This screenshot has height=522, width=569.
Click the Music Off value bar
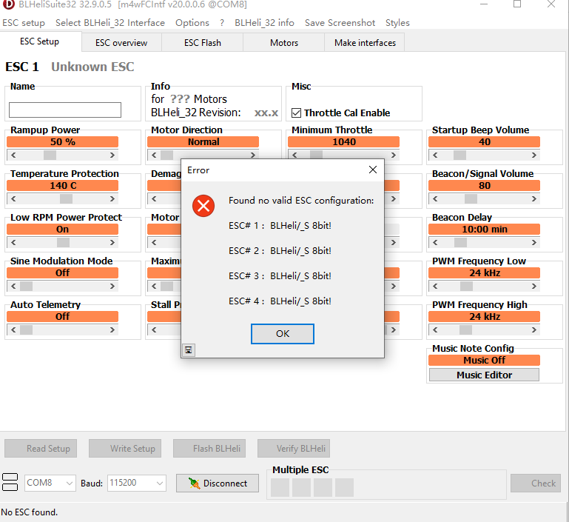pos(484,360)
